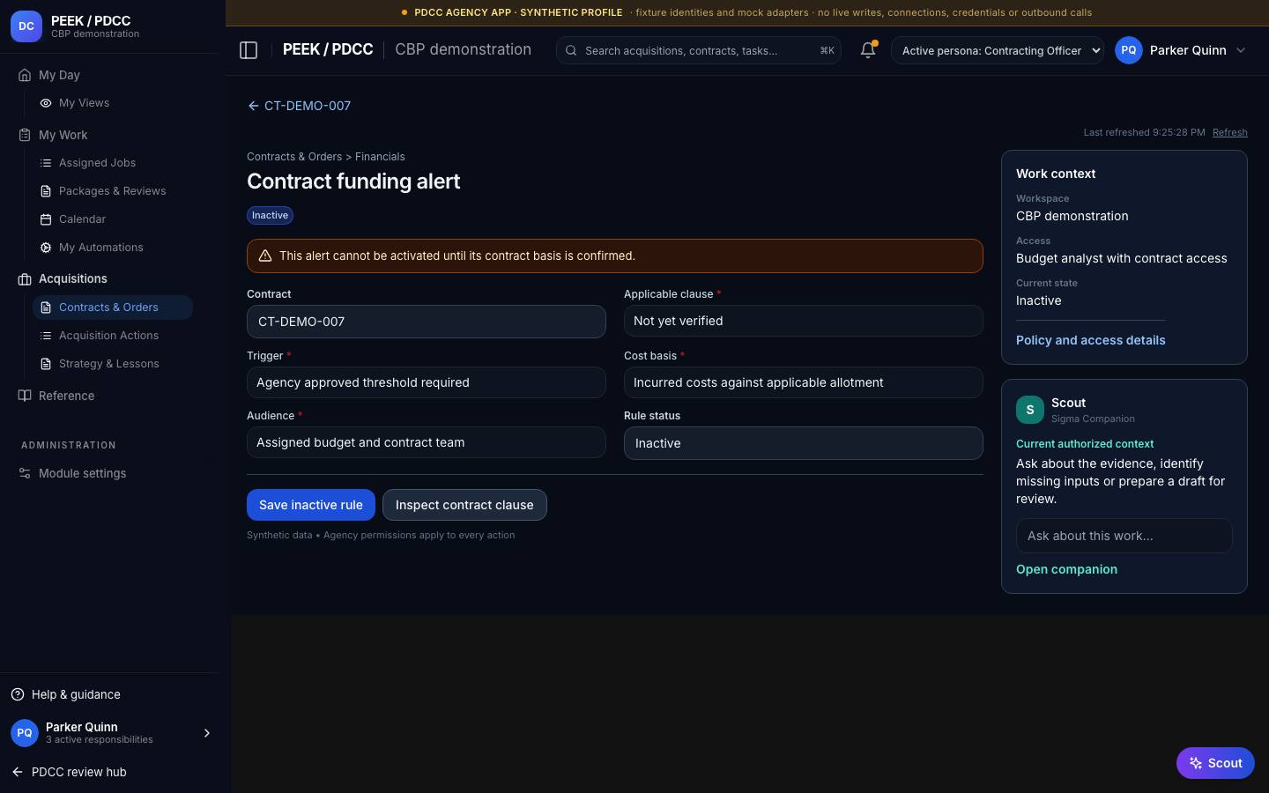The height and width of the screenshot is (793, 1269).
Task: Click the Acquisitions briefcase icon
Action: [25, 278]
